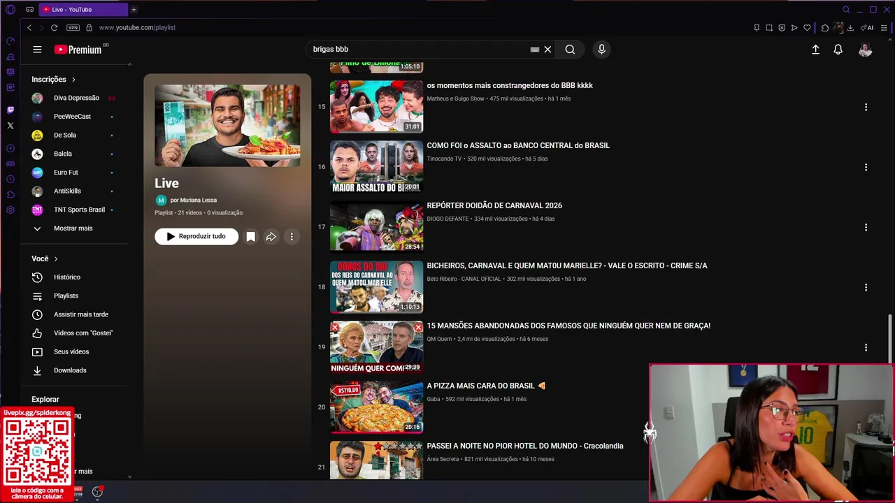
Task: Open a new browser tab with plus
Action: tap(134, 10)
